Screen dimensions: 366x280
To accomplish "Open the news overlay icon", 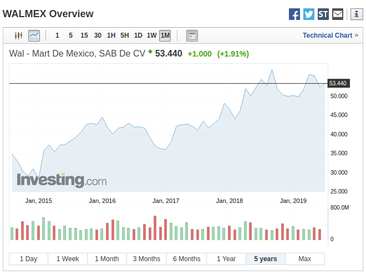I will click(x=192, y=35).
